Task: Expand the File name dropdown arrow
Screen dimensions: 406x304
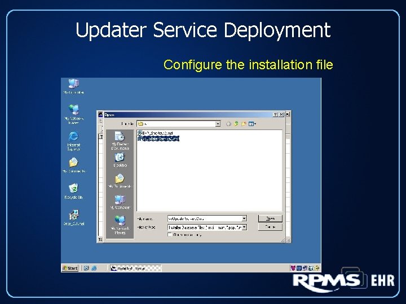Action: [x=244, y=218]
